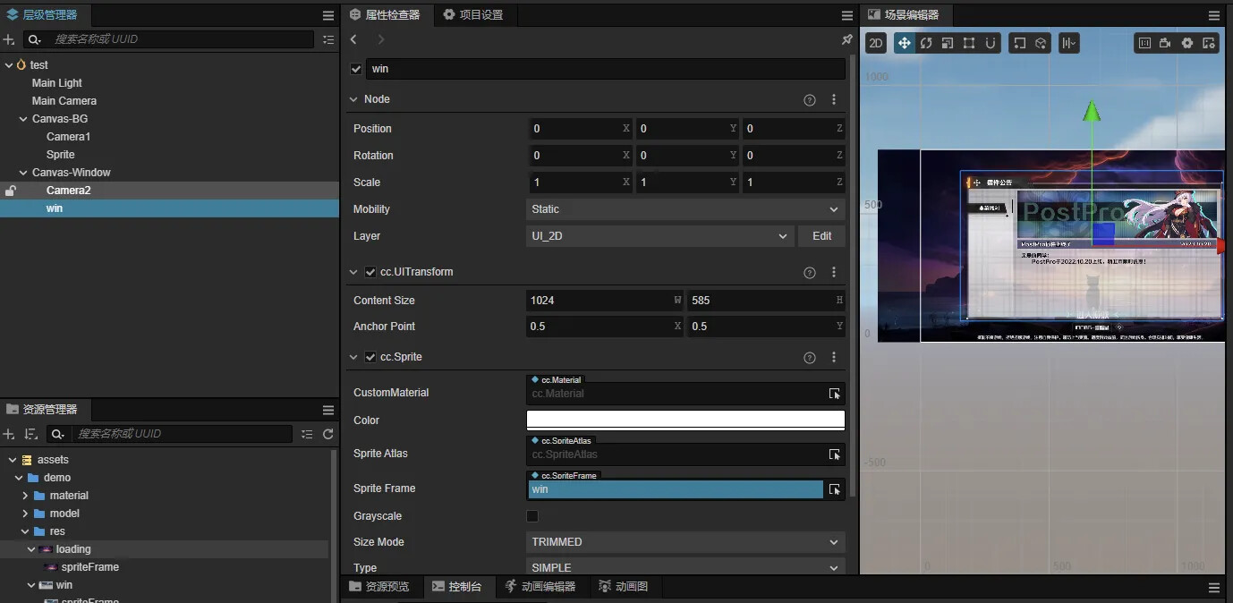Collapse the cc.Sprite section
This screenshot has width=1233, height=603.
[354, 357]
